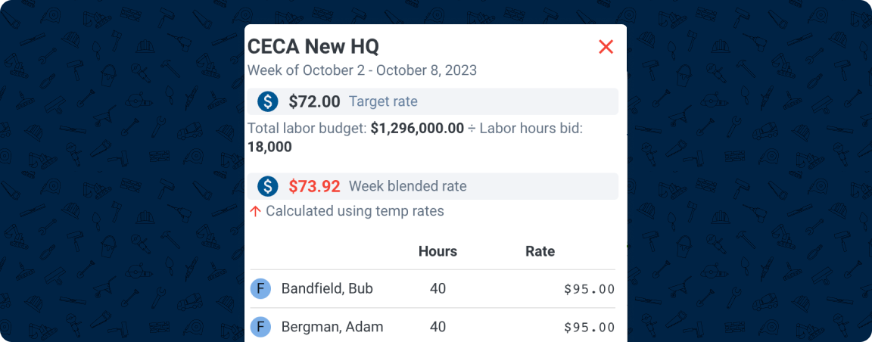Open the Bandfield, Bub worker row
Viewport: 872px width, 342px height.
[x=327, y=288]
